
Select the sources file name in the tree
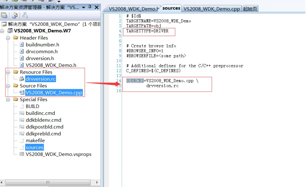34,147
